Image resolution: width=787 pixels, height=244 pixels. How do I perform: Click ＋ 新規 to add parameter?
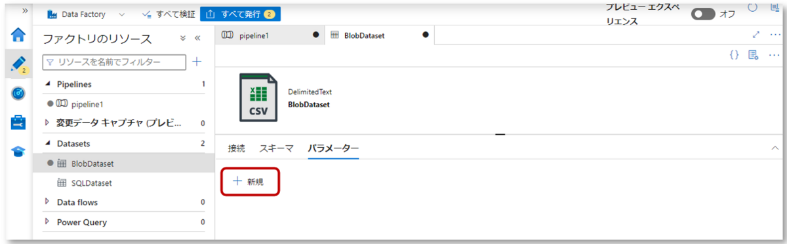(x=250, y=181)
